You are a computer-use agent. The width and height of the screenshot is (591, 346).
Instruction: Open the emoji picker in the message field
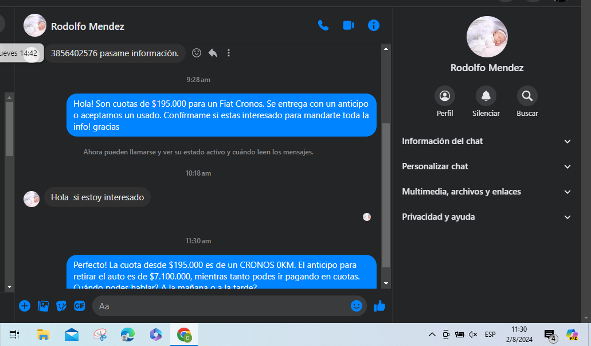[x=356, y=306]
